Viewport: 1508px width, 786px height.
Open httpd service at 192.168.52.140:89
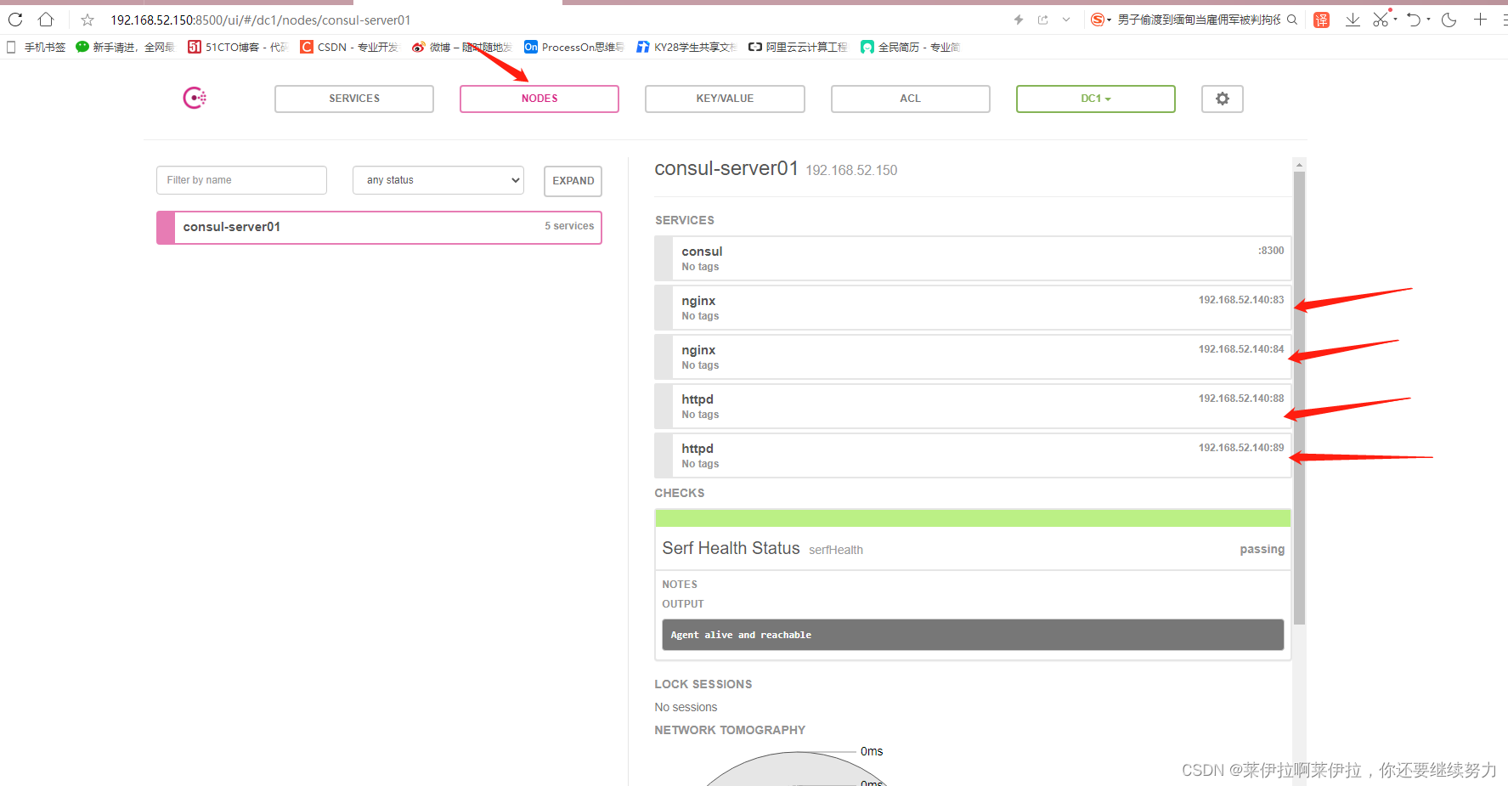pyautogui.click(x=973, y=455)
